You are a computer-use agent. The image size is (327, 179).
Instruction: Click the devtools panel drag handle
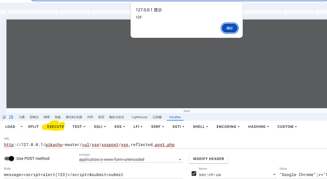coord(187,111)
